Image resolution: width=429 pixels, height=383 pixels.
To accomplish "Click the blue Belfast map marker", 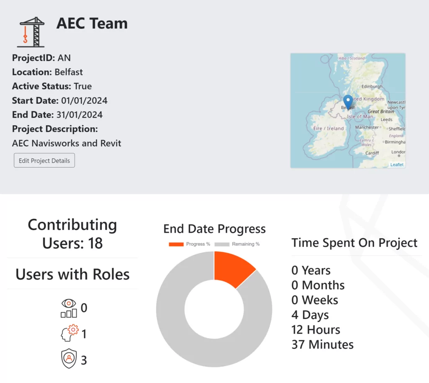I will (x=348, y=102).
